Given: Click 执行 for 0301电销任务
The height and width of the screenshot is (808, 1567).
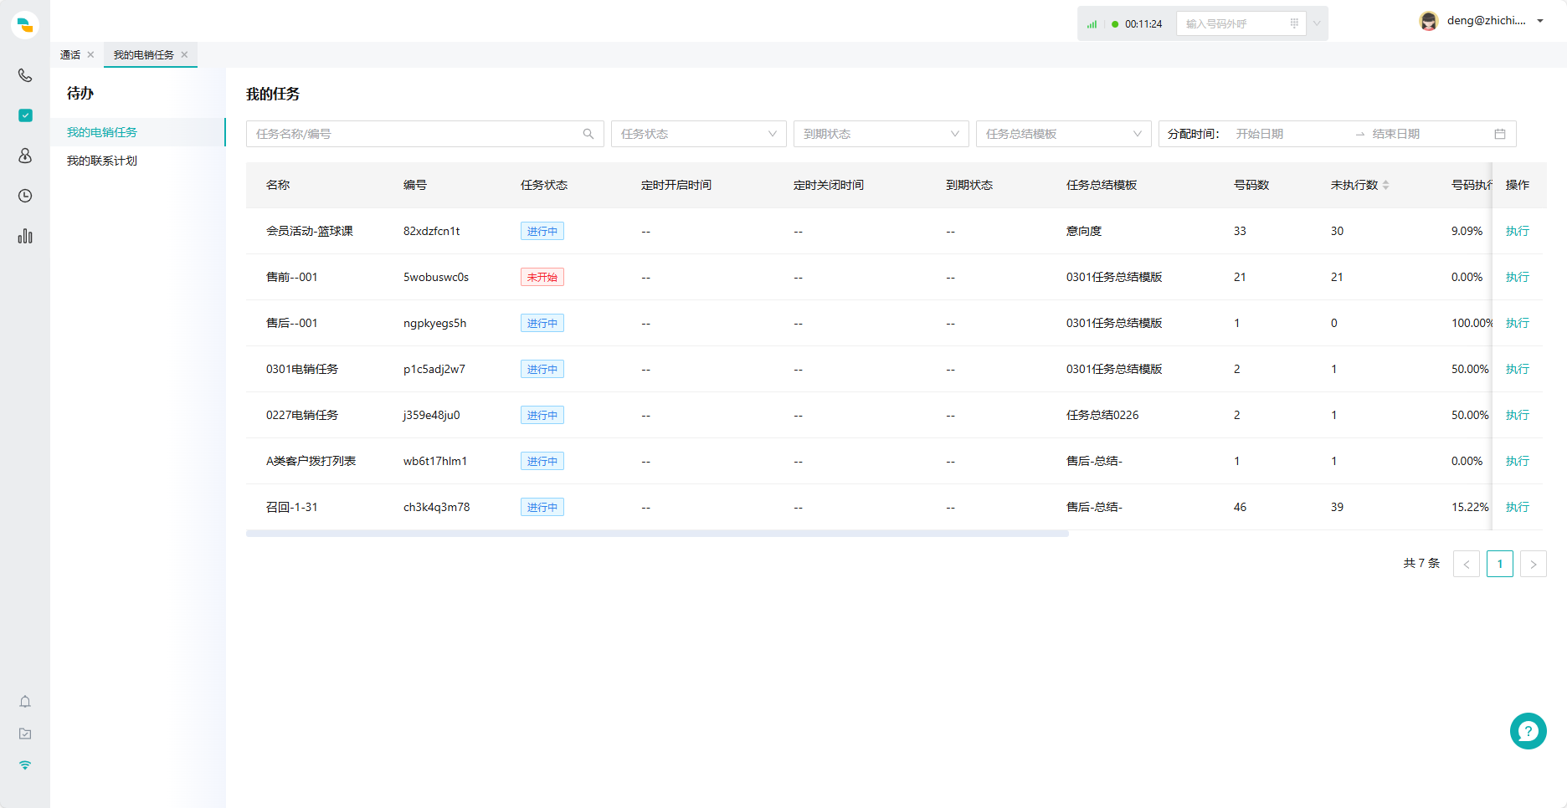Looking at the screenshot, I should click(1517, 369).
